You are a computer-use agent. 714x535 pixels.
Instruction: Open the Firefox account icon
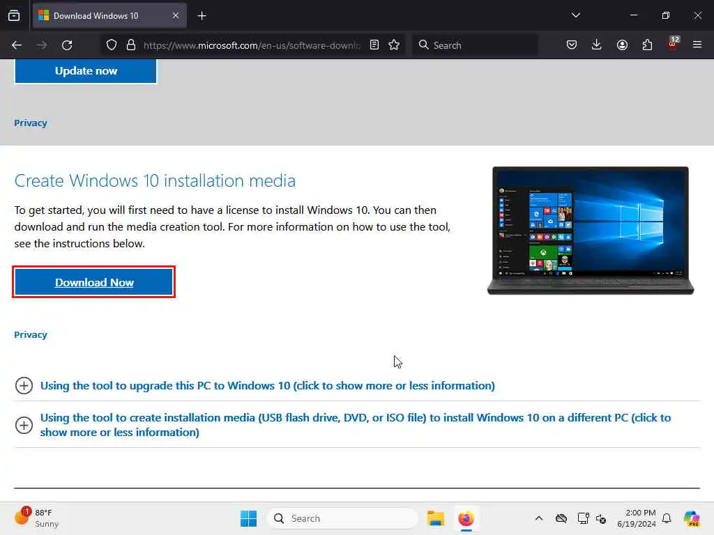[x=622, y=45]
